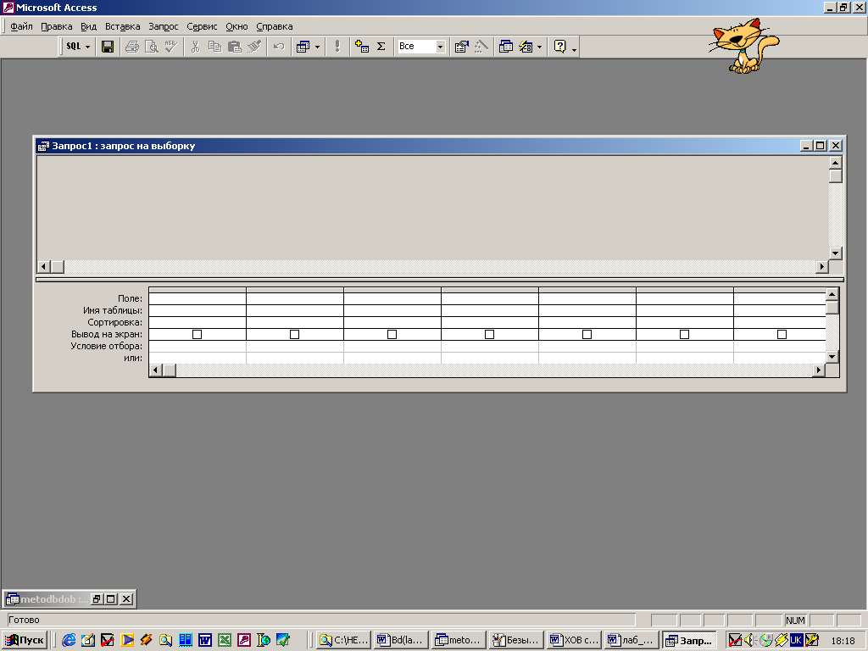Open the Файл menu
This screenshot has height=651, width=868.
click(21, 26)
